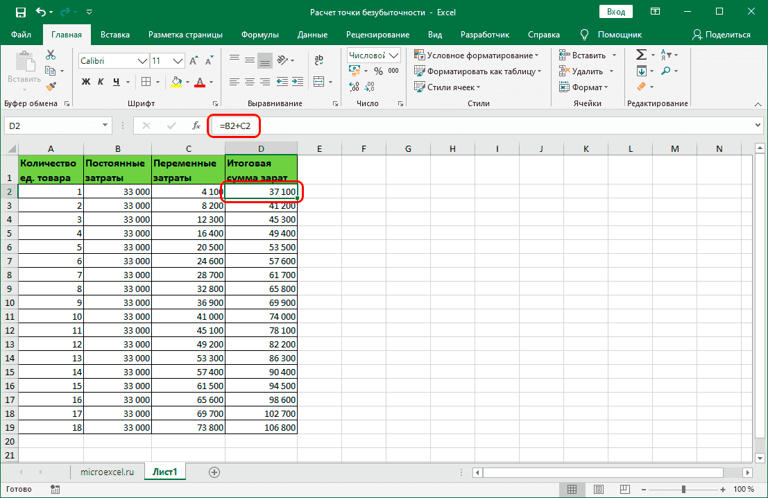Image resolution: width=768 pixels, height=498 pixels.
Task: Open the Calibri font name dropdown
Action: 142,61
